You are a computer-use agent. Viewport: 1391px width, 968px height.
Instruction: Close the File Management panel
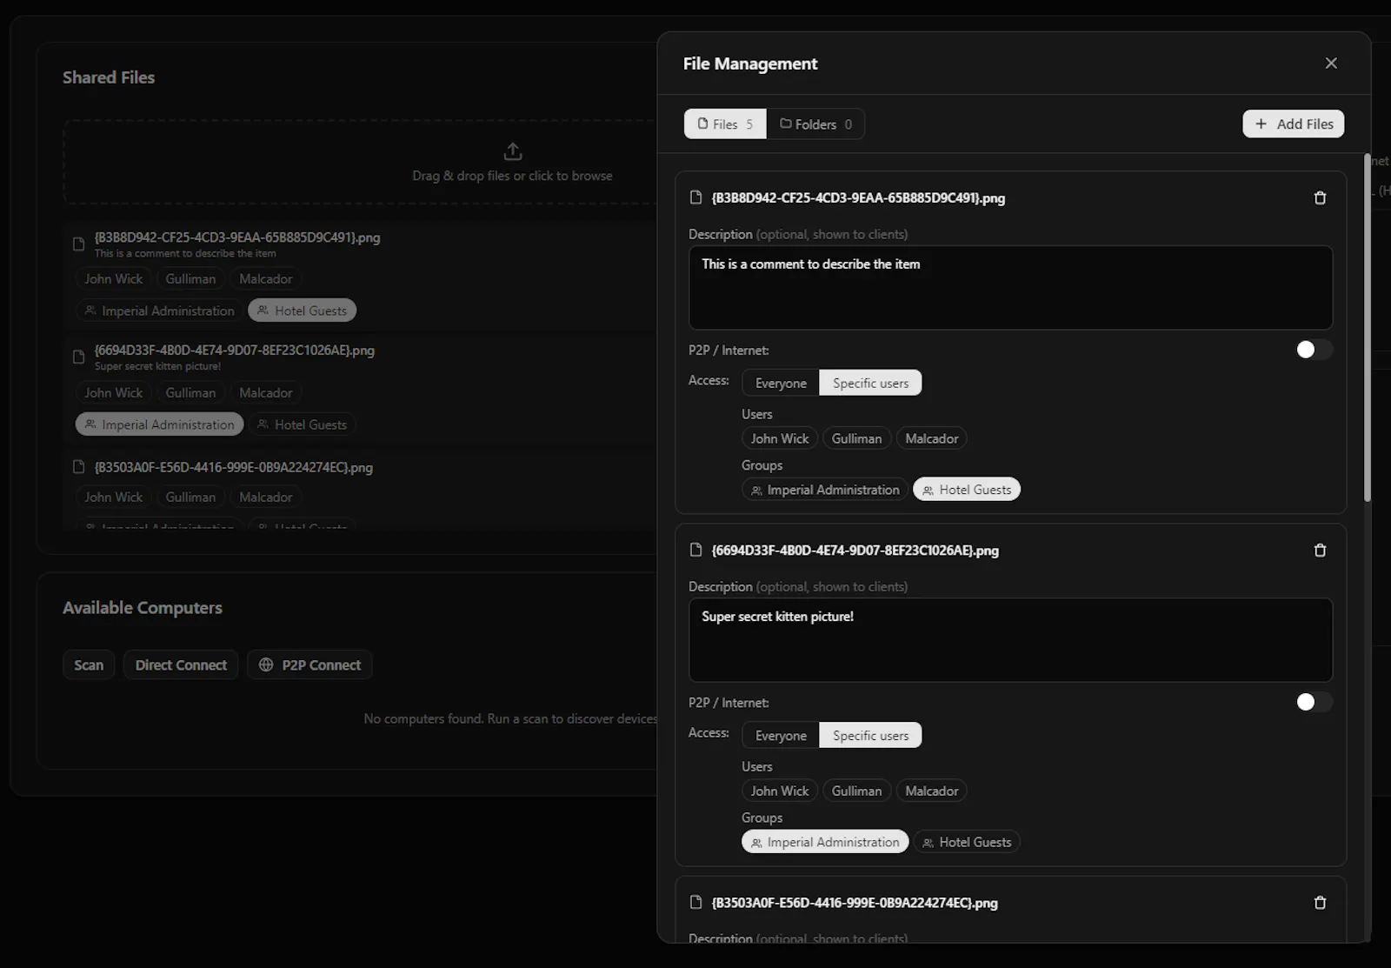(1331, 63)
